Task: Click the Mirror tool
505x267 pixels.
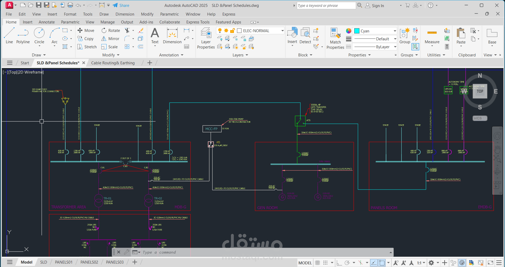Action: (x=111, y=39)
